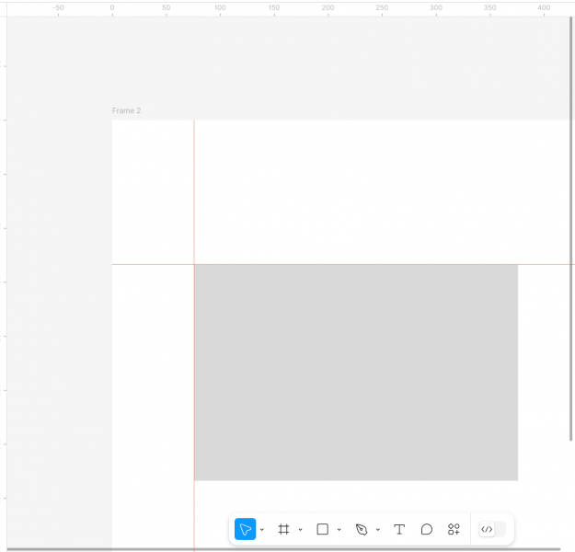Click the 300 mark on top ruler
Viewport: 575px width, 552px height.
(x=436, y=7)
